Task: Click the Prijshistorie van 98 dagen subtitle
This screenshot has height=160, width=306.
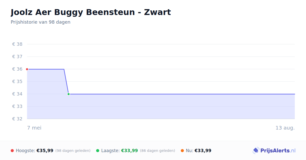Action: 41,22
